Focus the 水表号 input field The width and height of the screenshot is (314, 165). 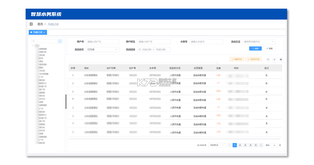click(206, 42)
